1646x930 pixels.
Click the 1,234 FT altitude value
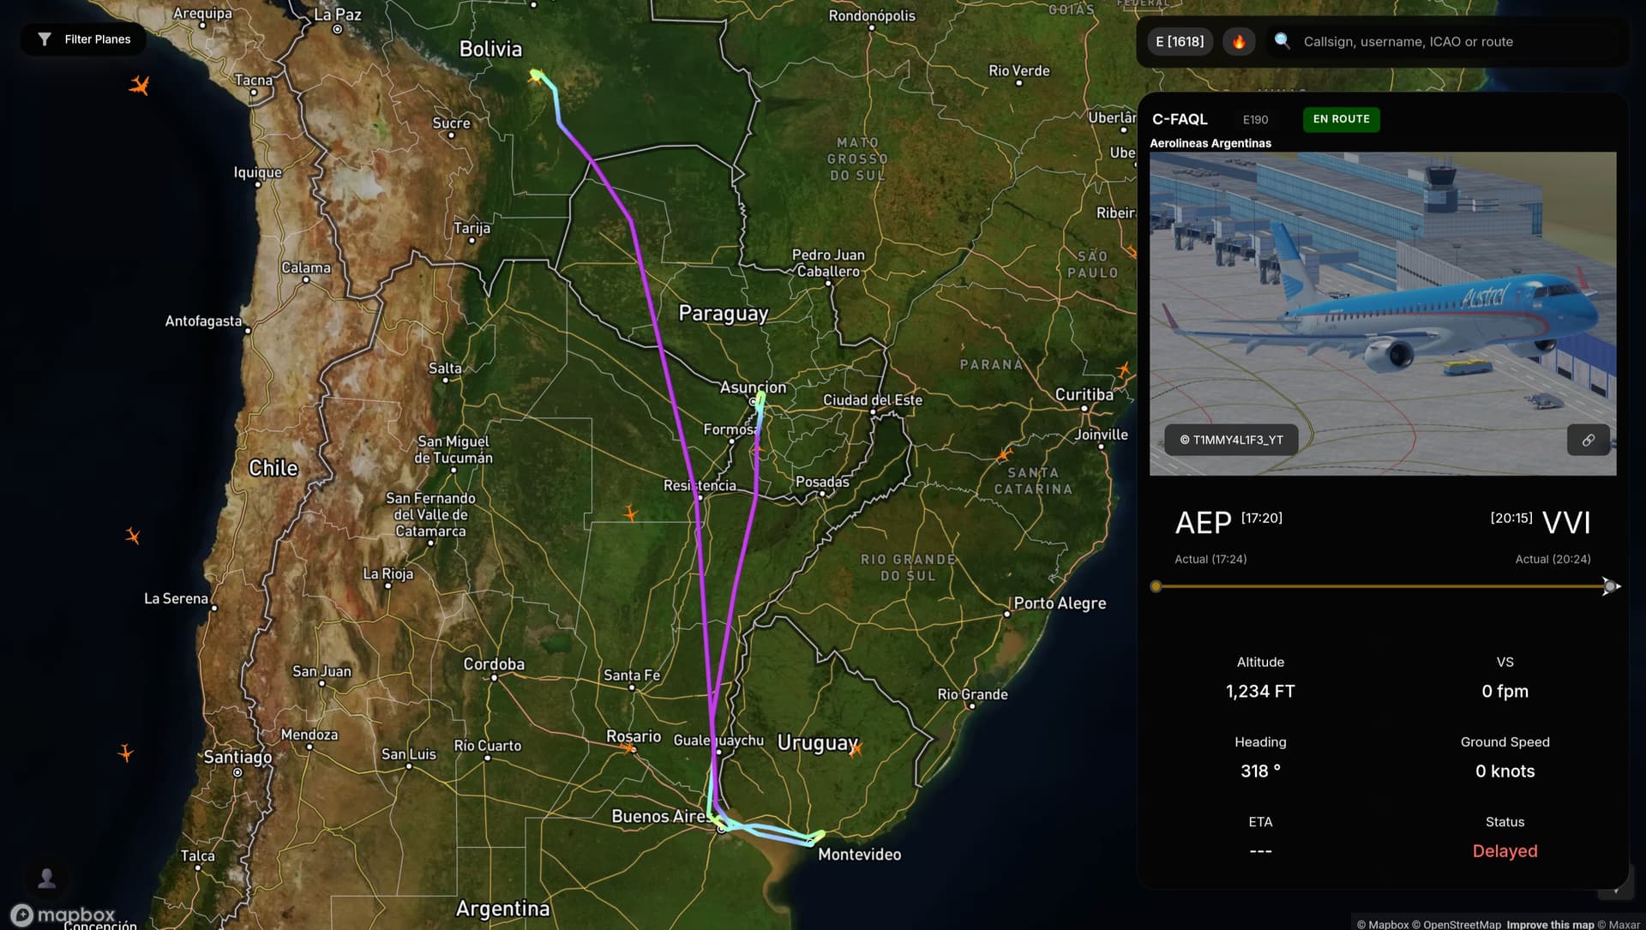click(x=1260, y=691)
